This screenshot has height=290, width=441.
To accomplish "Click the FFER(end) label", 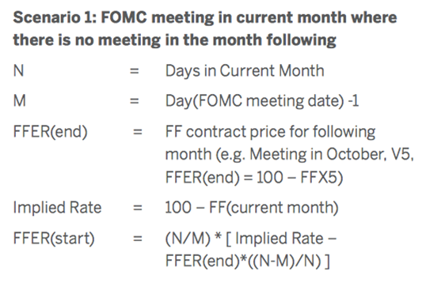I will 51,132.
